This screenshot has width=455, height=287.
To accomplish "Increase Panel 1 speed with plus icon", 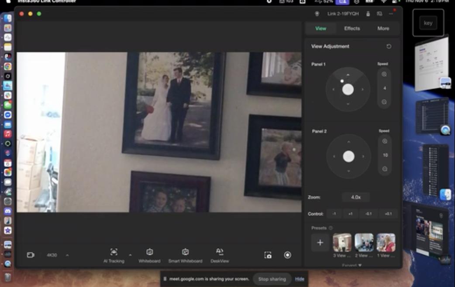I will tap(384, 74).
